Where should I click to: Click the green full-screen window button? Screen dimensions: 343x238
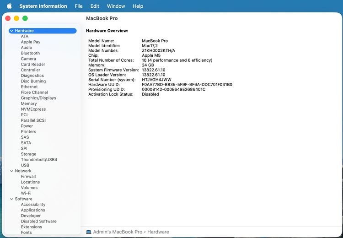[25, 18]
